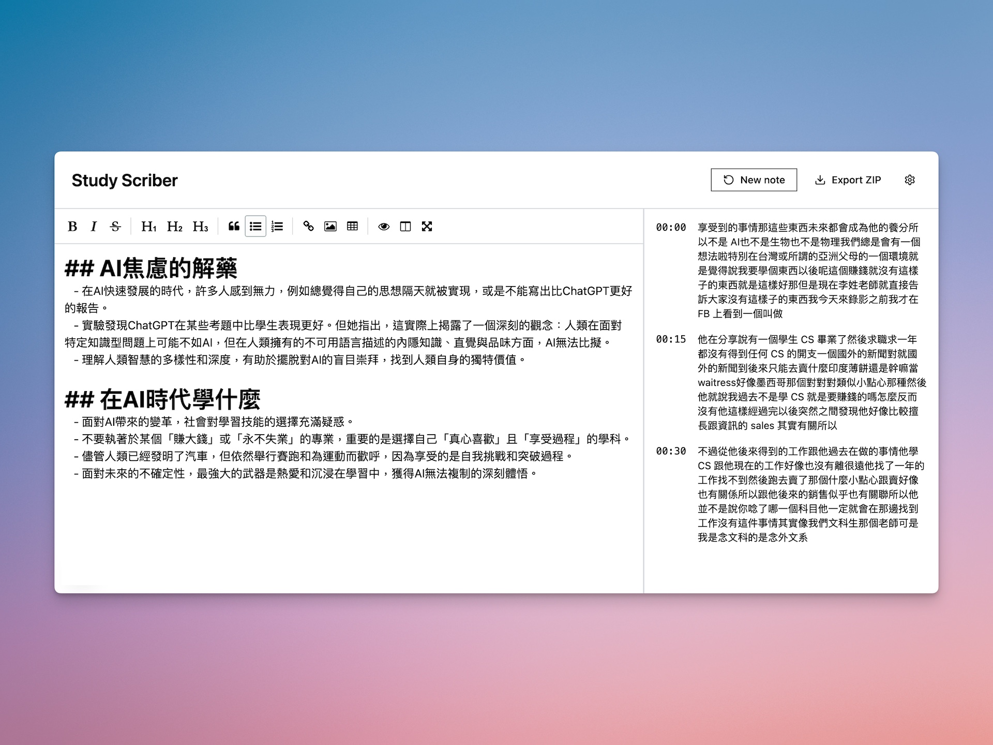
Task: Insert an image
Action: pyautogui.click(x=330, y=227)
